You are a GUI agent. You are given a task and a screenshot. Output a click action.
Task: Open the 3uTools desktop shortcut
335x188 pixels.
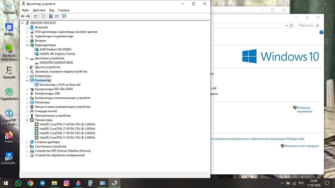pyautogui.click(x=9, y=159)
